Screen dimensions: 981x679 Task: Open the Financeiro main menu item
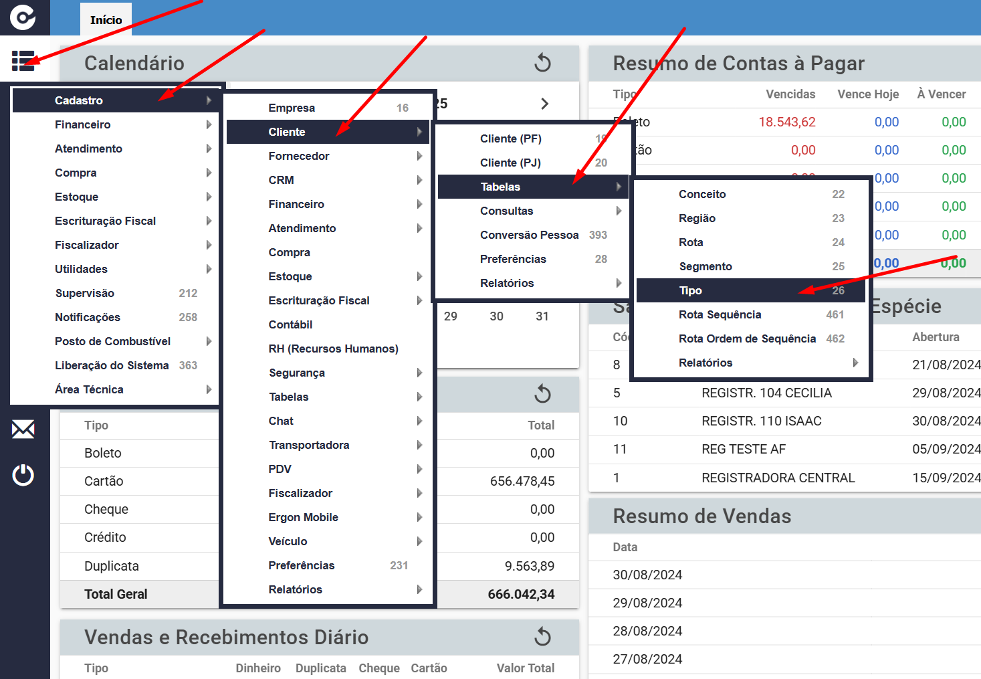point(116,124)
